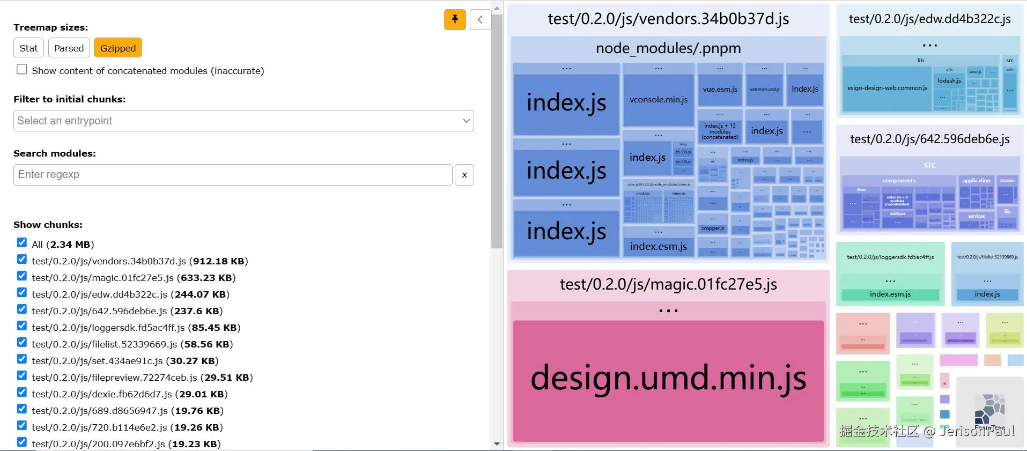Select Gzipped treemap size
This screenshot has height=451, width=1027.
click(x=118, y=48)
